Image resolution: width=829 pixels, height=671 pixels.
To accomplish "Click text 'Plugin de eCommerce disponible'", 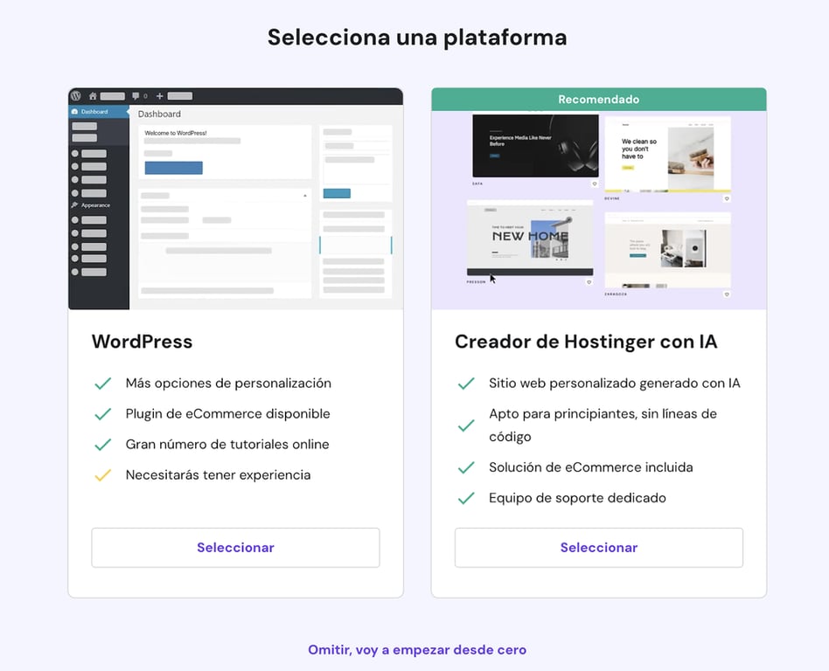I will [x=228, y=413].
